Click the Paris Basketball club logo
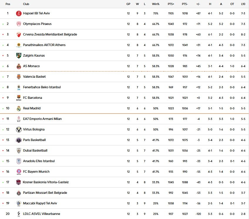249x219 pixels. [x=18, y=140]
